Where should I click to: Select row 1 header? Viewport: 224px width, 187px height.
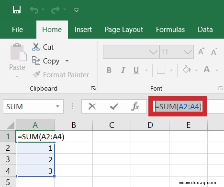(8, 136)
